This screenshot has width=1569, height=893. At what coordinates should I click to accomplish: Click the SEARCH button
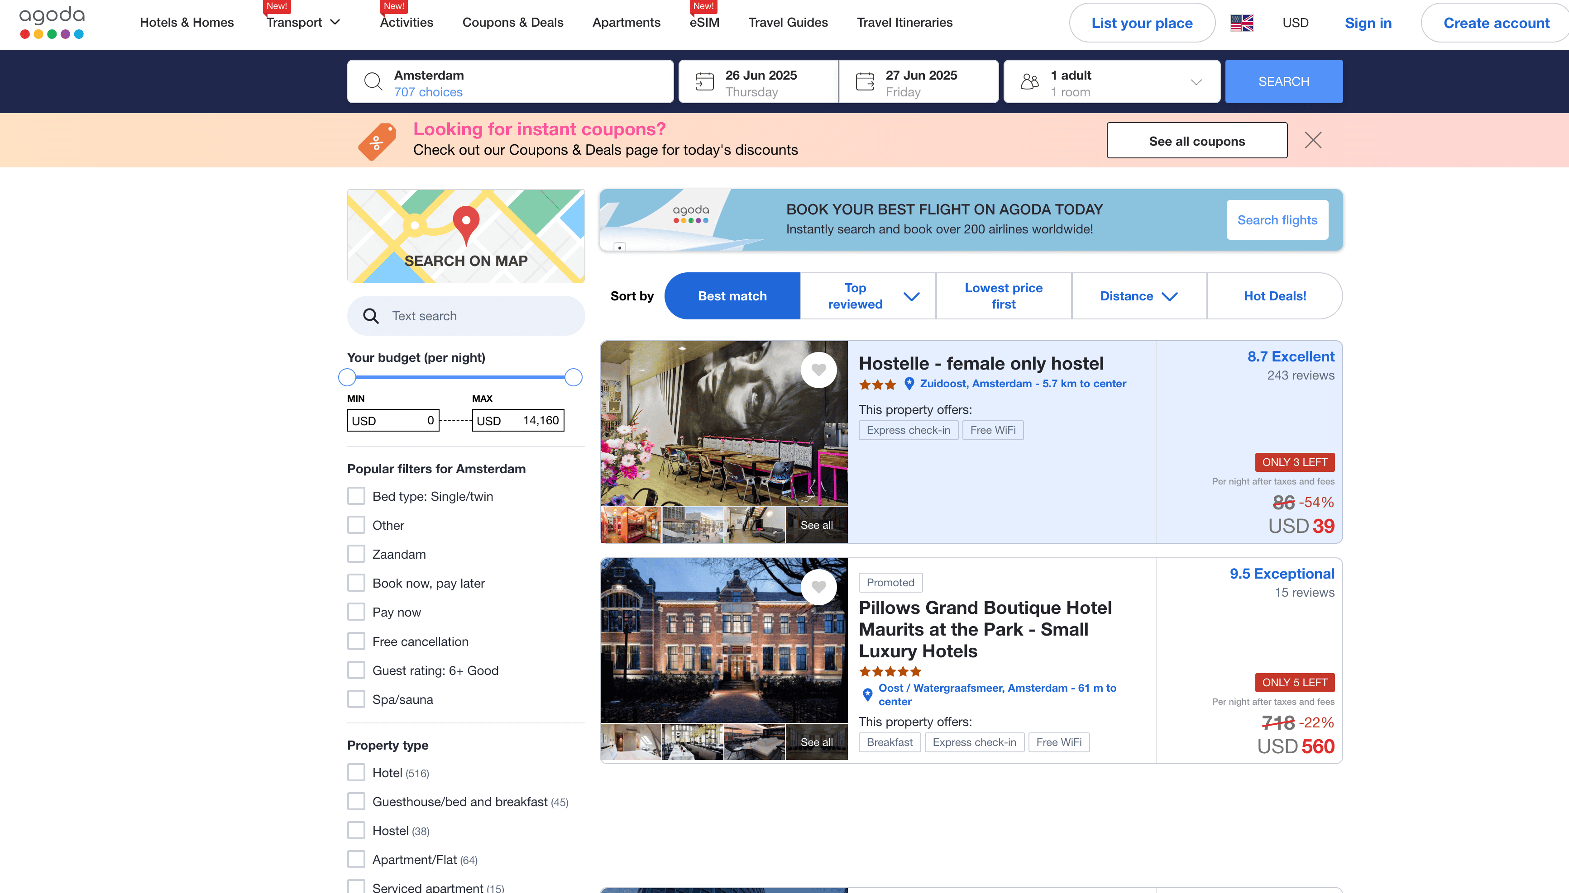coord(1284,81)
